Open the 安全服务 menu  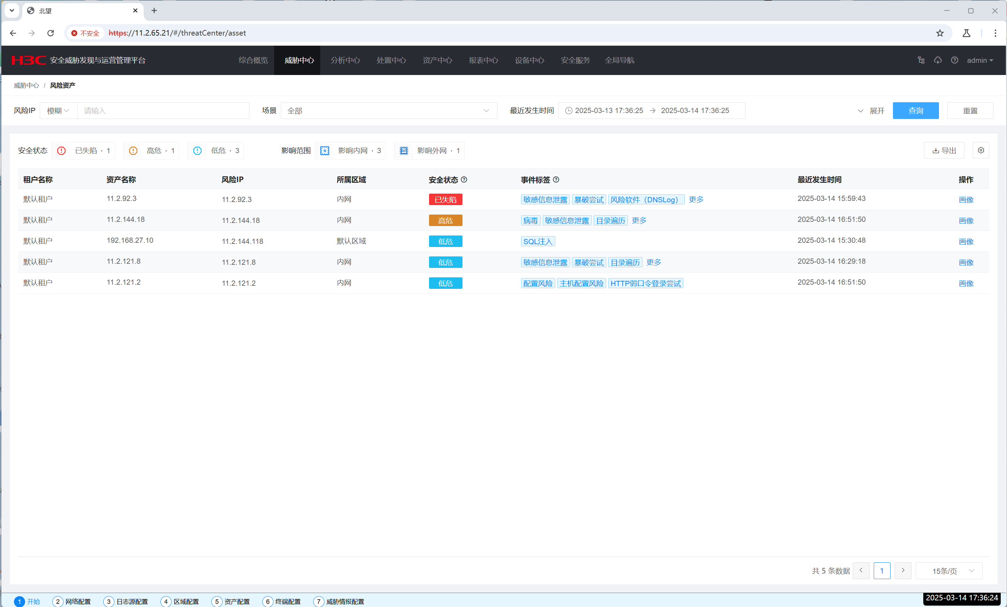(x=575, y=60)
